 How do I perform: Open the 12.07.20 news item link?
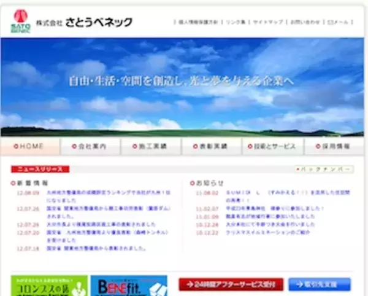coord(107,236)
